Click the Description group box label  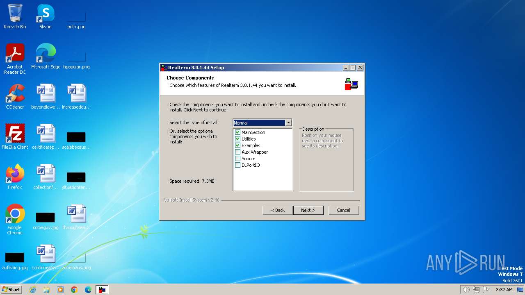tap(313, 129)
